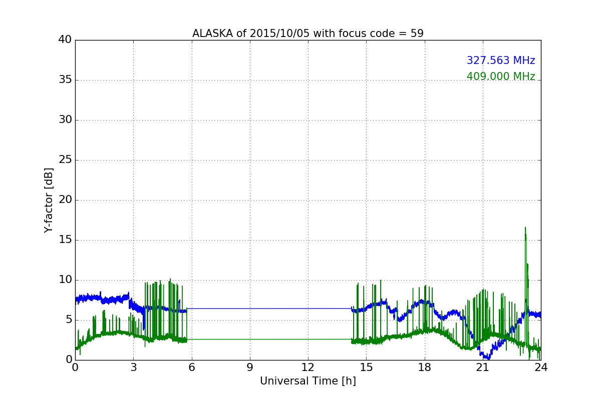Click y-axis tick label '40'
Viewport: 601px width, 400px height.
pos(65,40)
